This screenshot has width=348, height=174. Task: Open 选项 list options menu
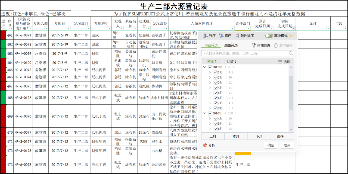click(x=284, y=62)
